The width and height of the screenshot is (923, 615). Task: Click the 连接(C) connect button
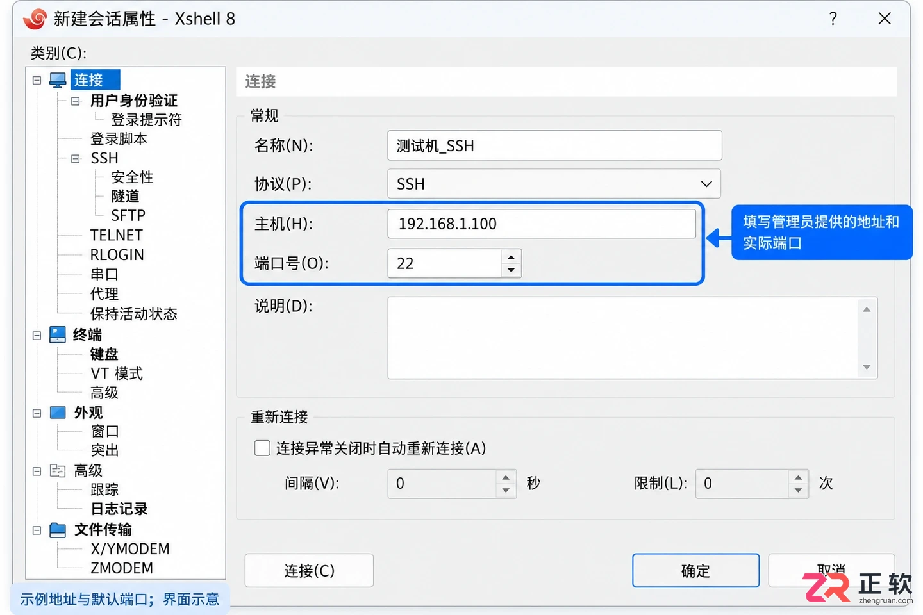pos(309,570)
